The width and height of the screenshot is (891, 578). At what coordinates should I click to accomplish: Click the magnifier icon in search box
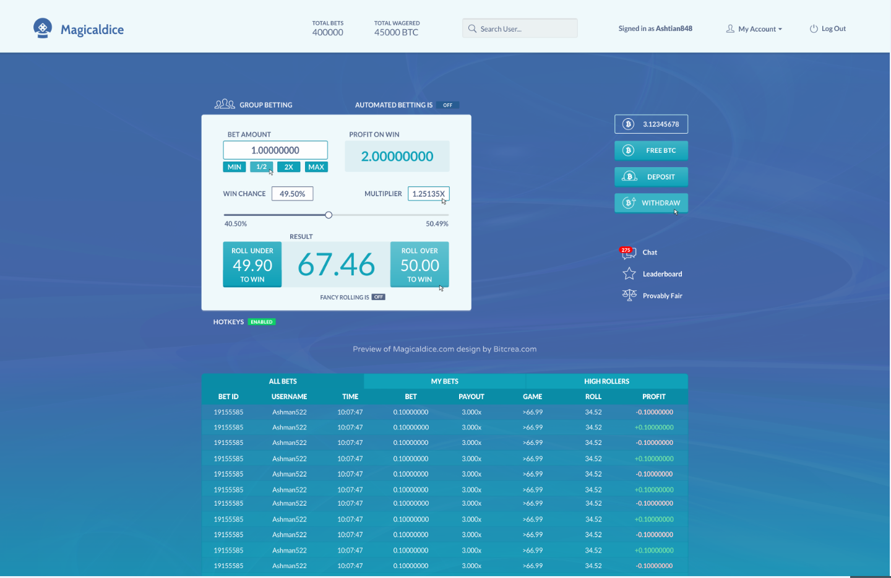click(472, 28)
